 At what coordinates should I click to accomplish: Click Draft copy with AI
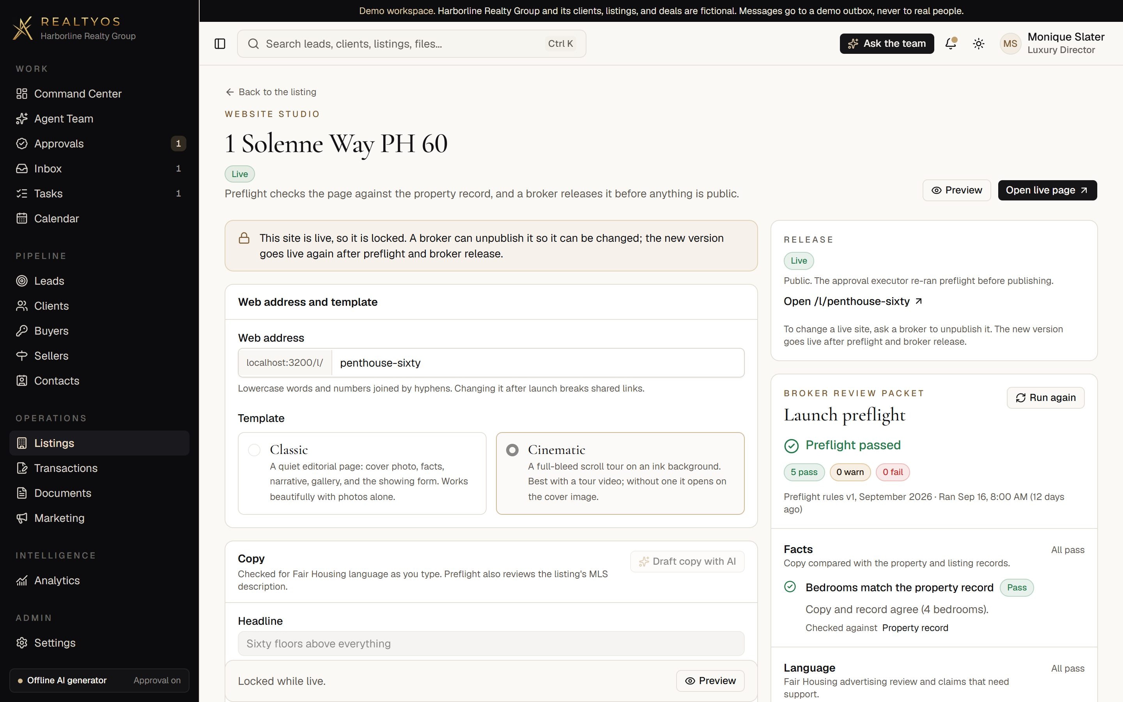point(687,561)
